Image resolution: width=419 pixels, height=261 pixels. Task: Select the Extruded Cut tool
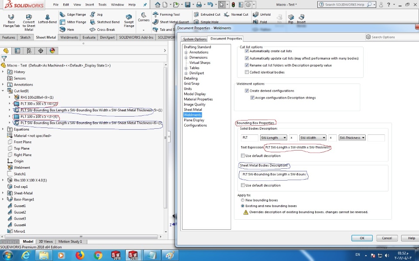coord(207,14)
